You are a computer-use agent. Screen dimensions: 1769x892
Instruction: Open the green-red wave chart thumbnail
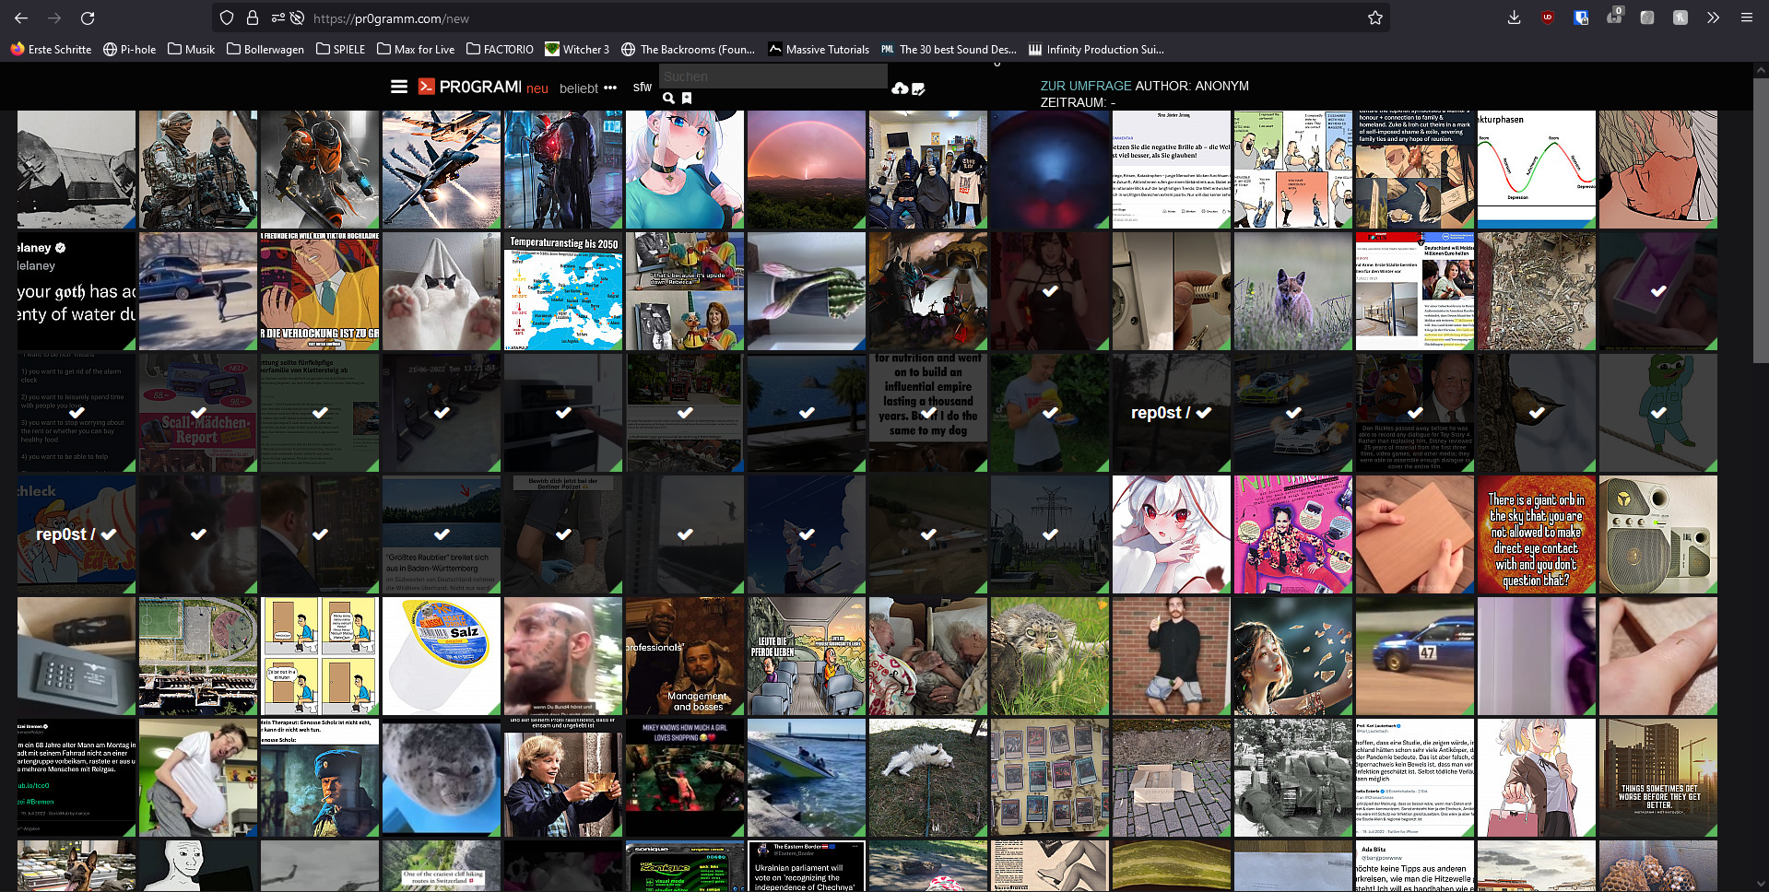coord(1537,170)
